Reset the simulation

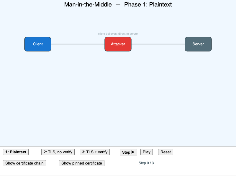point(165,152)
